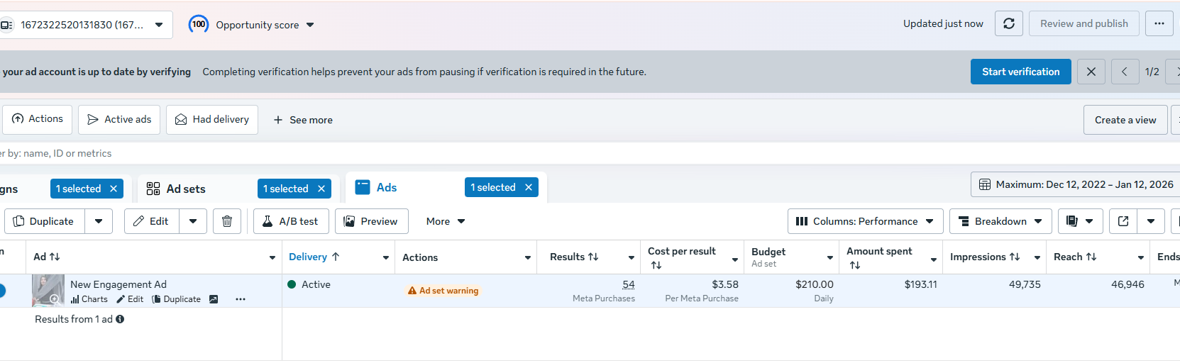Screen dimensions: 1180x363
Task: Open the export/share icon button in toolbar
Action: (x=1123, y=221)
